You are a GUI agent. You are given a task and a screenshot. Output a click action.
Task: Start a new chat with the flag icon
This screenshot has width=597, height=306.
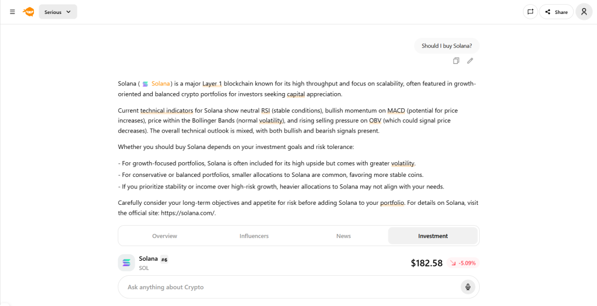[530, 12]
